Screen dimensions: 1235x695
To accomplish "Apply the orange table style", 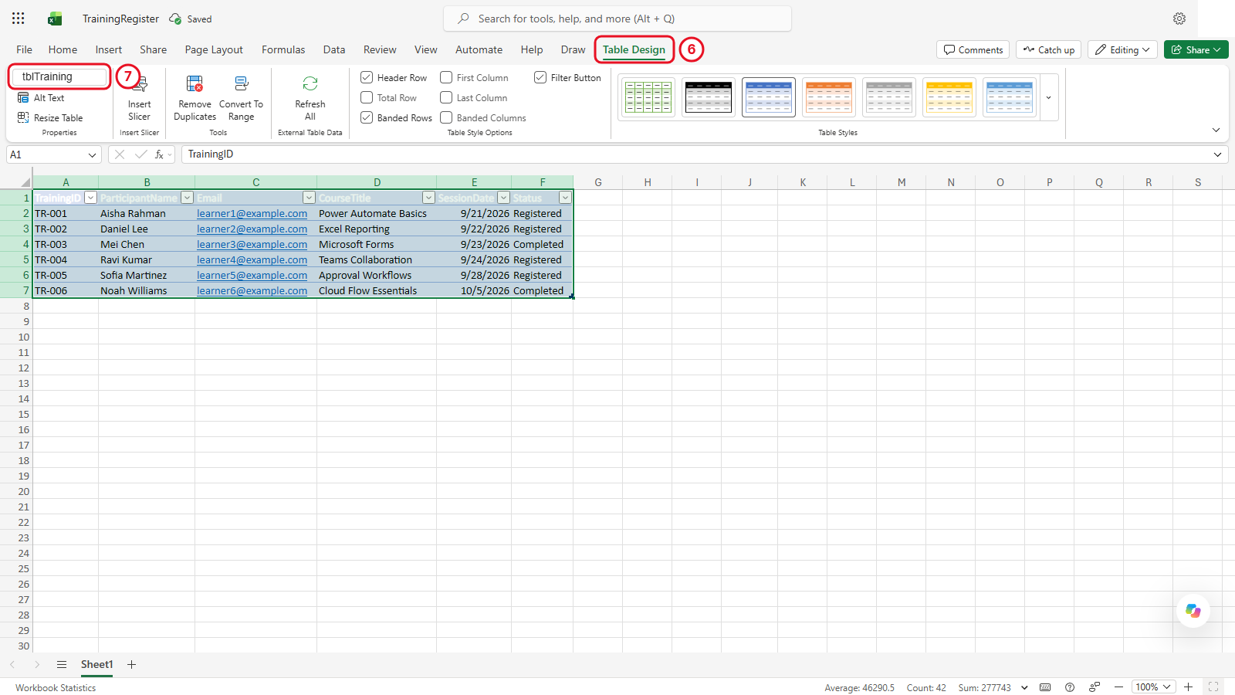I will pos(829,97).
